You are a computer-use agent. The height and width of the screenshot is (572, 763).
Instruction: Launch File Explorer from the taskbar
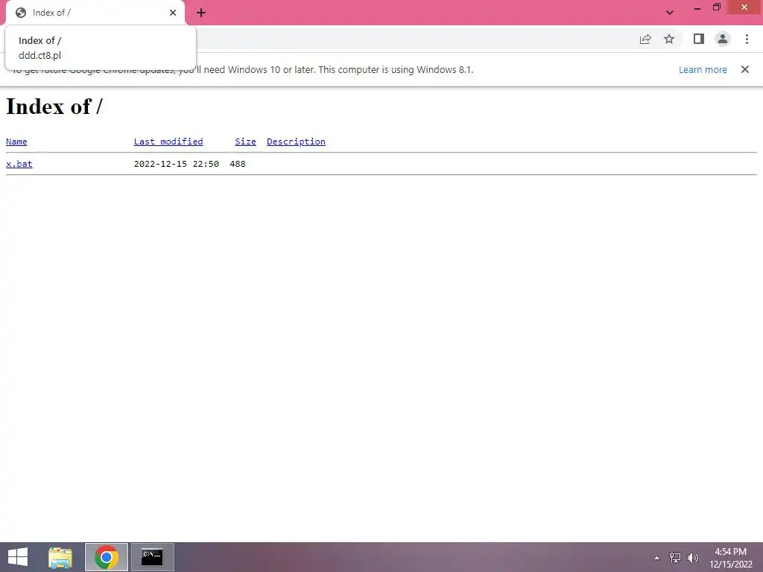tap(60, 557)
